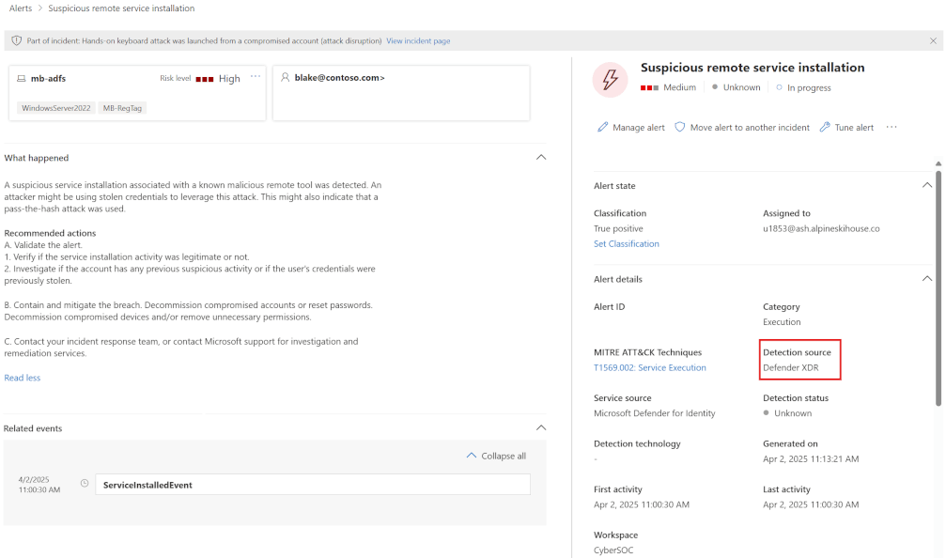Collapse the Alert state section

[927, 186]
